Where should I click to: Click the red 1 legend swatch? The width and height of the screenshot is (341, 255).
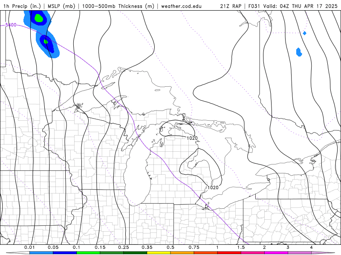[229, 253]
